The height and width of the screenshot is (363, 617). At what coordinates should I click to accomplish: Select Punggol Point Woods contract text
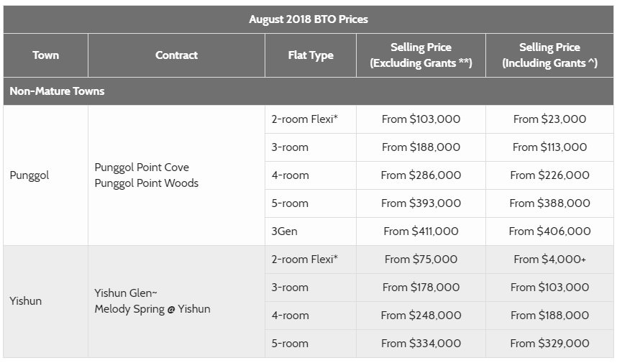[x=147, y=183]
